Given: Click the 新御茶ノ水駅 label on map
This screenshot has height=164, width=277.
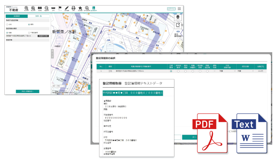Looking at the screenshot, I should coord(64,32).
